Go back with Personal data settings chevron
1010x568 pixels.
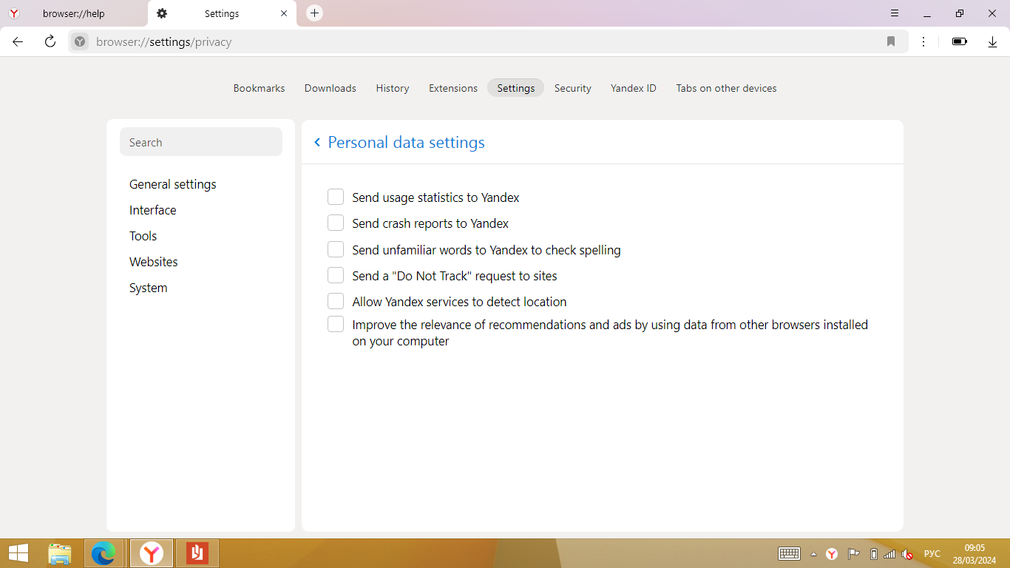click(317, 142)
